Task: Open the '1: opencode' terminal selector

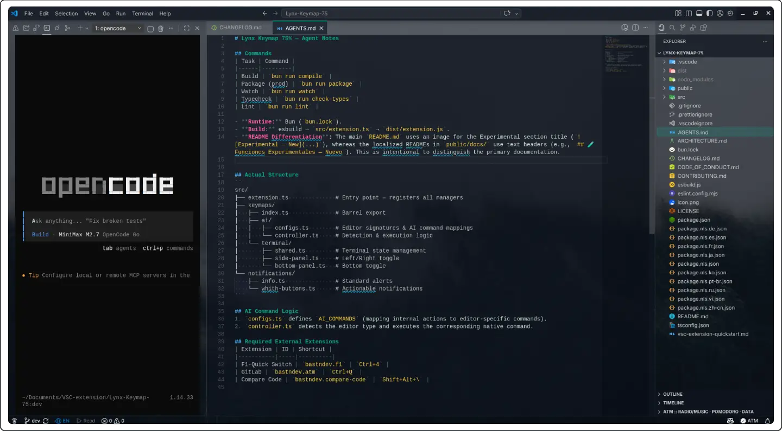Action: [118, 28]
